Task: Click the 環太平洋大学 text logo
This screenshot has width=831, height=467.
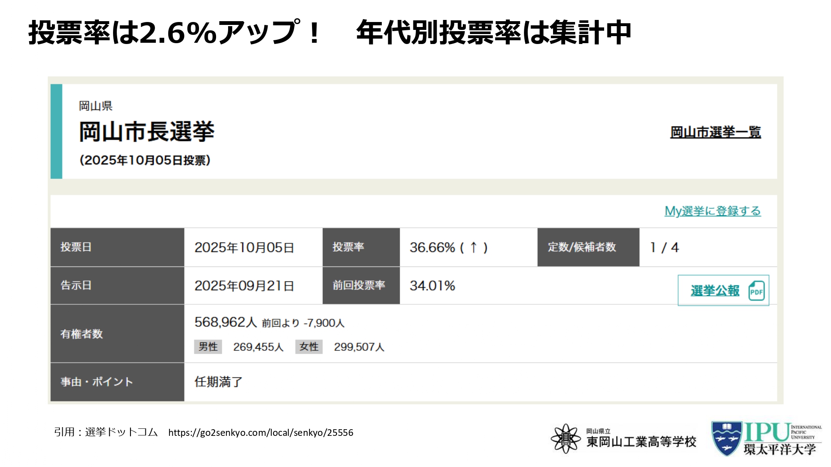Action: 779,449
